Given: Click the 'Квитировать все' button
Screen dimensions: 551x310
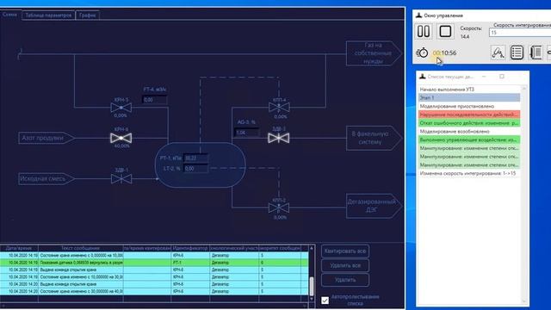Looking at the screenshot, I should pos(345,251).
